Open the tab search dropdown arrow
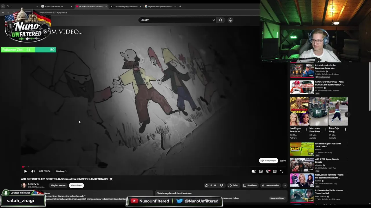 pyautogui.click(x=3, y=6)
